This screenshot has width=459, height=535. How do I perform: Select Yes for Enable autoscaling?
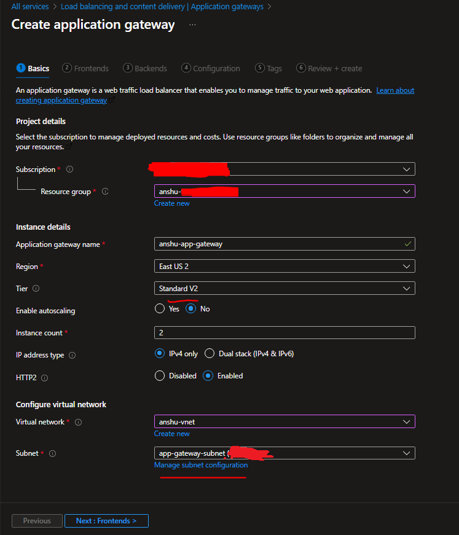[x=159, y=308]
